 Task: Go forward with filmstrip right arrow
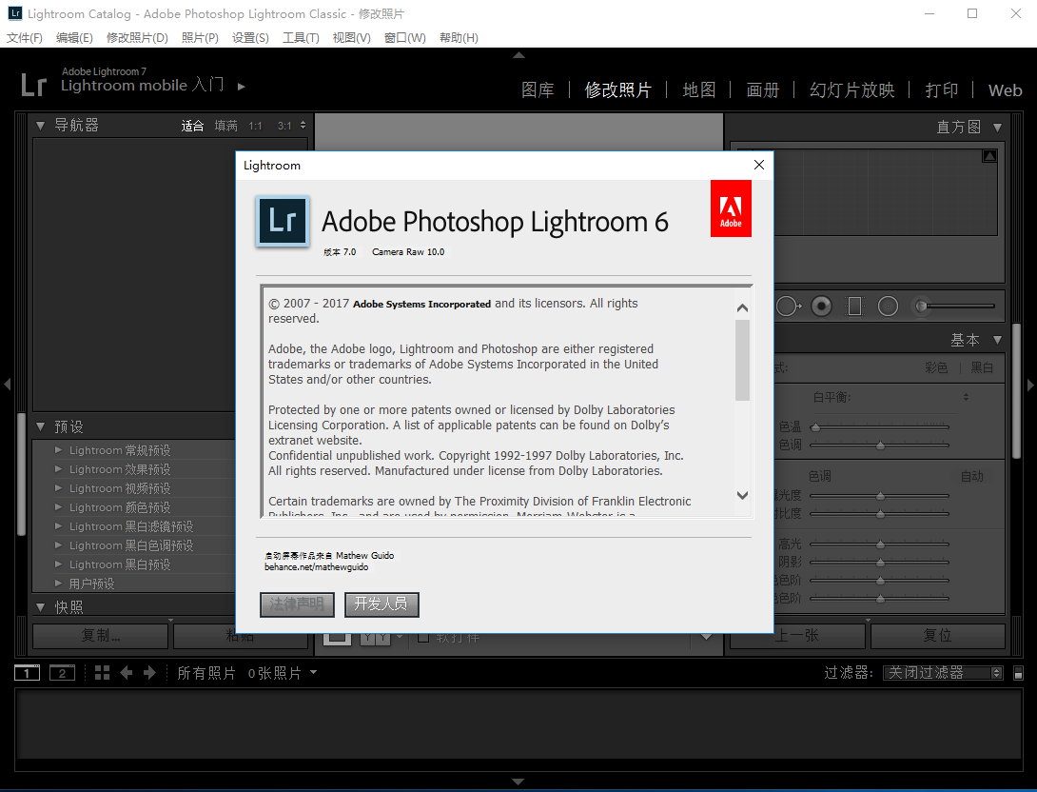tap(149, 673)
